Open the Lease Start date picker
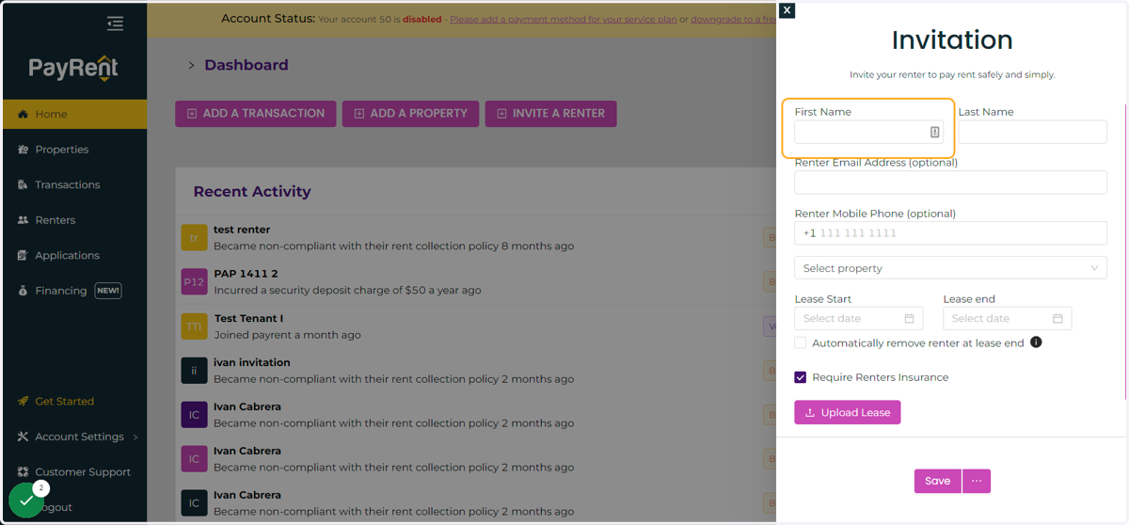The height and width of the screenshot is (525, 1129). click(x=859, y=318)
